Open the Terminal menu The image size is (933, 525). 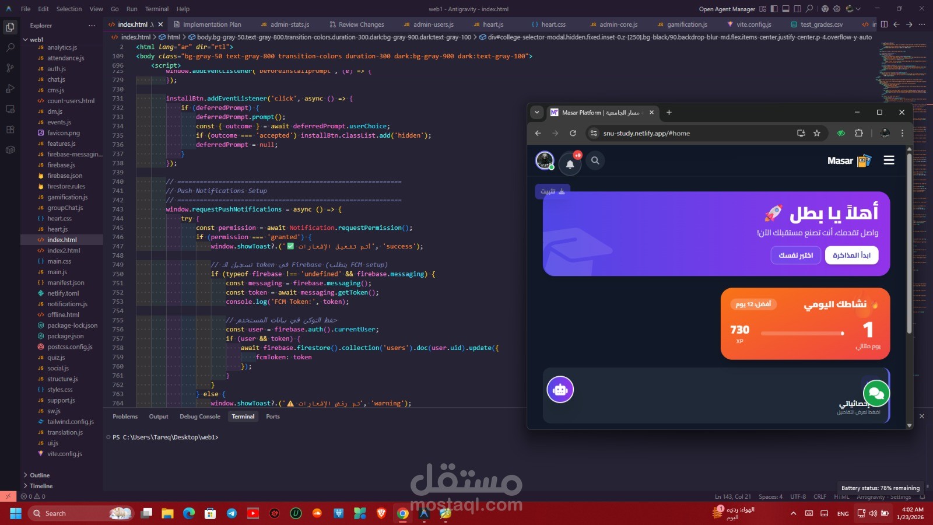tap(156, 9)
